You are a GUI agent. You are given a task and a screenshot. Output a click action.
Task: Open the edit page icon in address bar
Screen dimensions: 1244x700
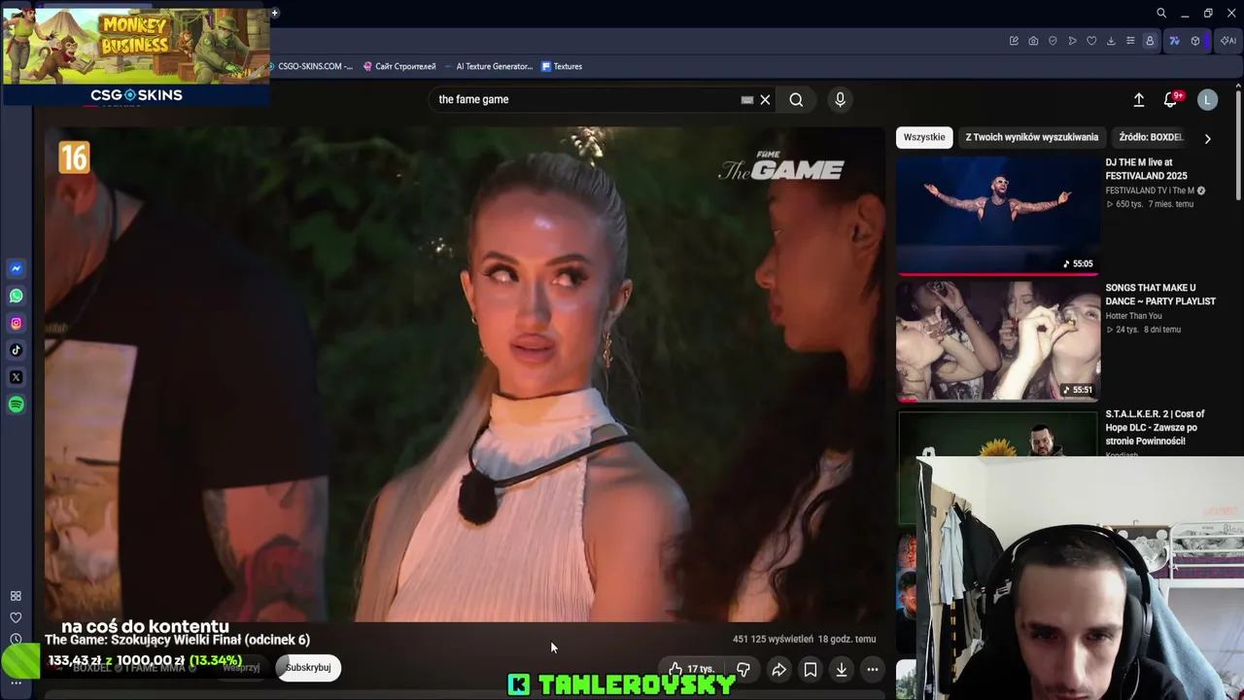click(x=1014, y=41)
